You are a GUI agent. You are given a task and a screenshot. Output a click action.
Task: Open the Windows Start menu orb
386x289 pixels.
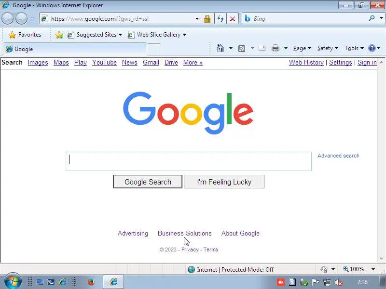pyautogui.click(x=13, y=281)
